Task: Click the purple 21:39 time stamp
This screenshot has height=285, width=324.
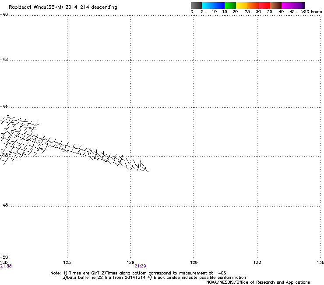Action: (140, 266)
